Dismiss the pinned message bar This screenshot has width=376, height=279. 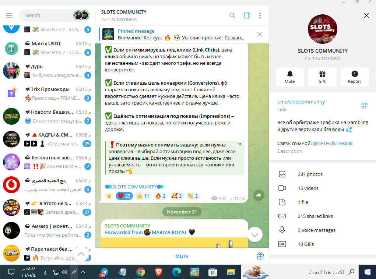coord(260,34)
